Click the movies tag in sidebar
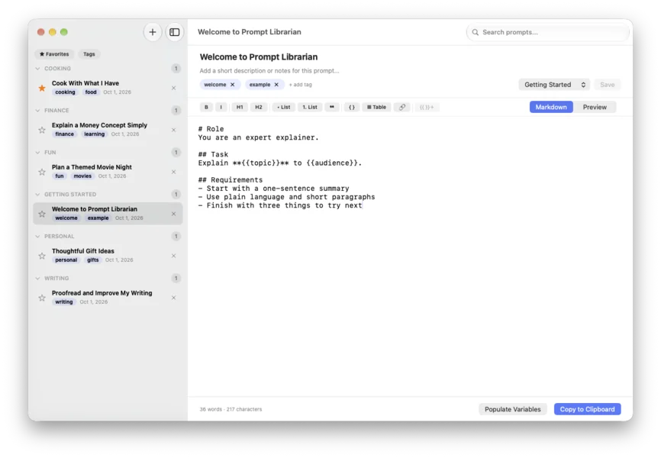 point(82,176)
